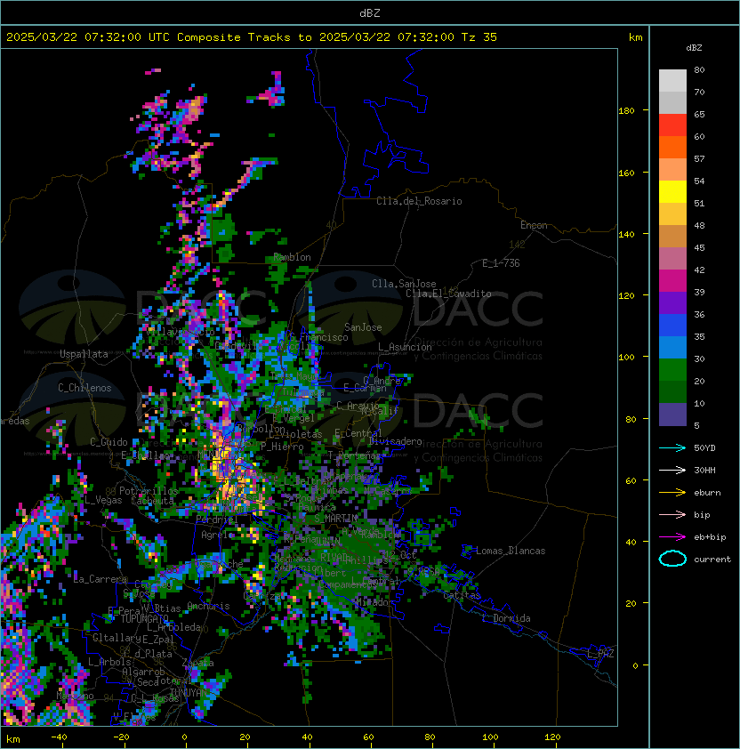Click the pink bip arrow icon
740x749 pixels.
672,514
